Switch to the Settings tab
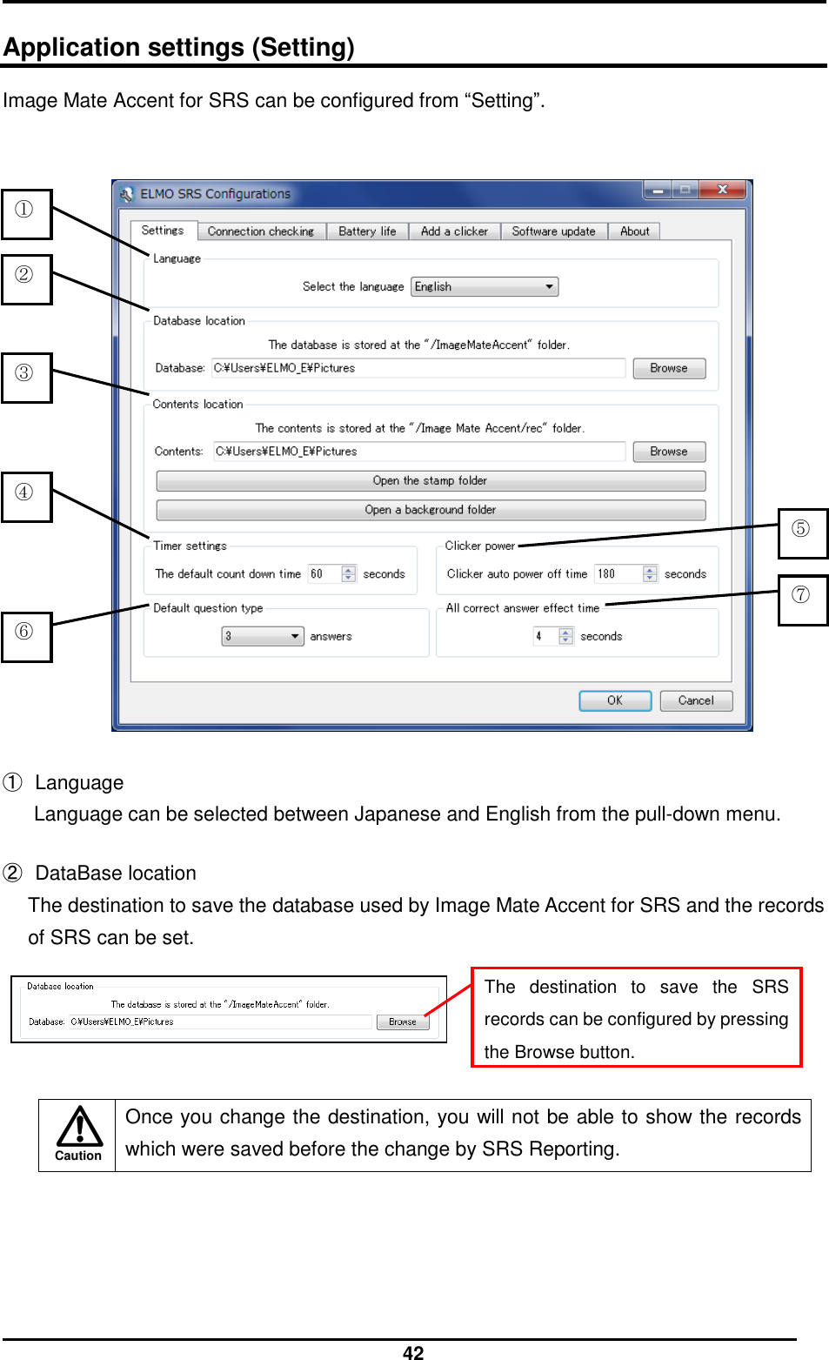 (162, 231)
